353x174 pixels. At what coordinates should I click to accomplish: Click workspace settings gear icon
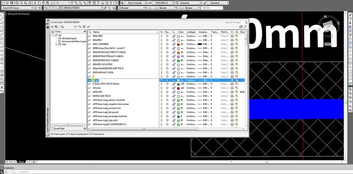coord(35,8)
